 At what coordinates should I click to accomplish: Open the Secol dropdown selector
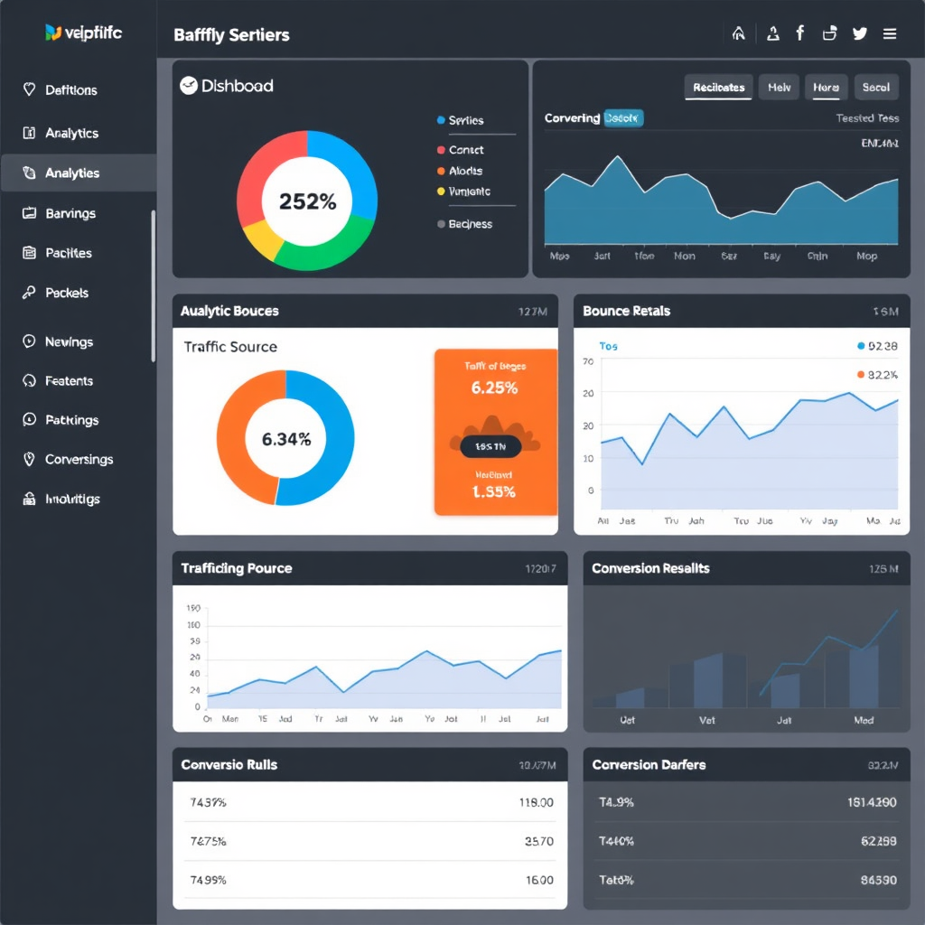tap(875, 87)
